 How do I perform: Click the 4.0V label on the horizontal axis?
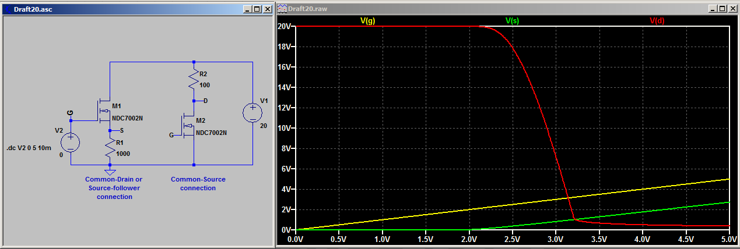click(x=643, y=239)
